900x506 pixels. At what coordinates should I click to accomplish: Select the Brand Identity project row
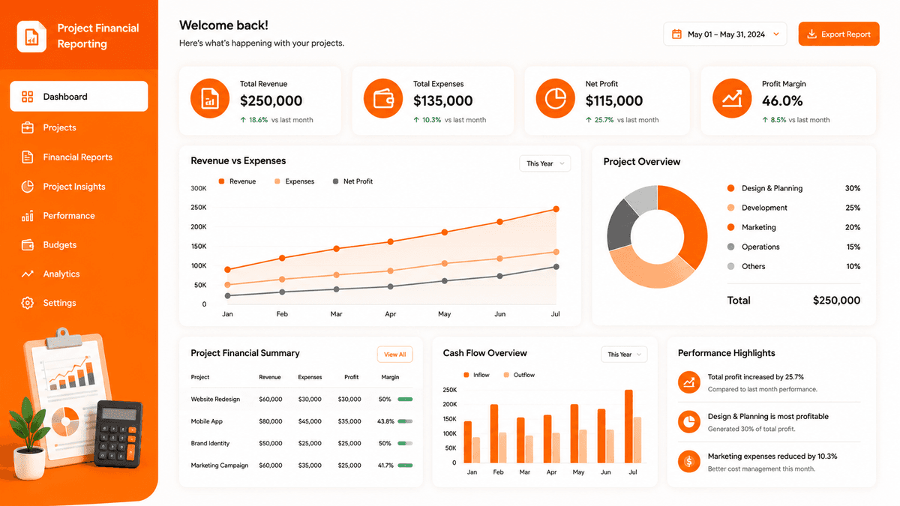pos(301,444)
